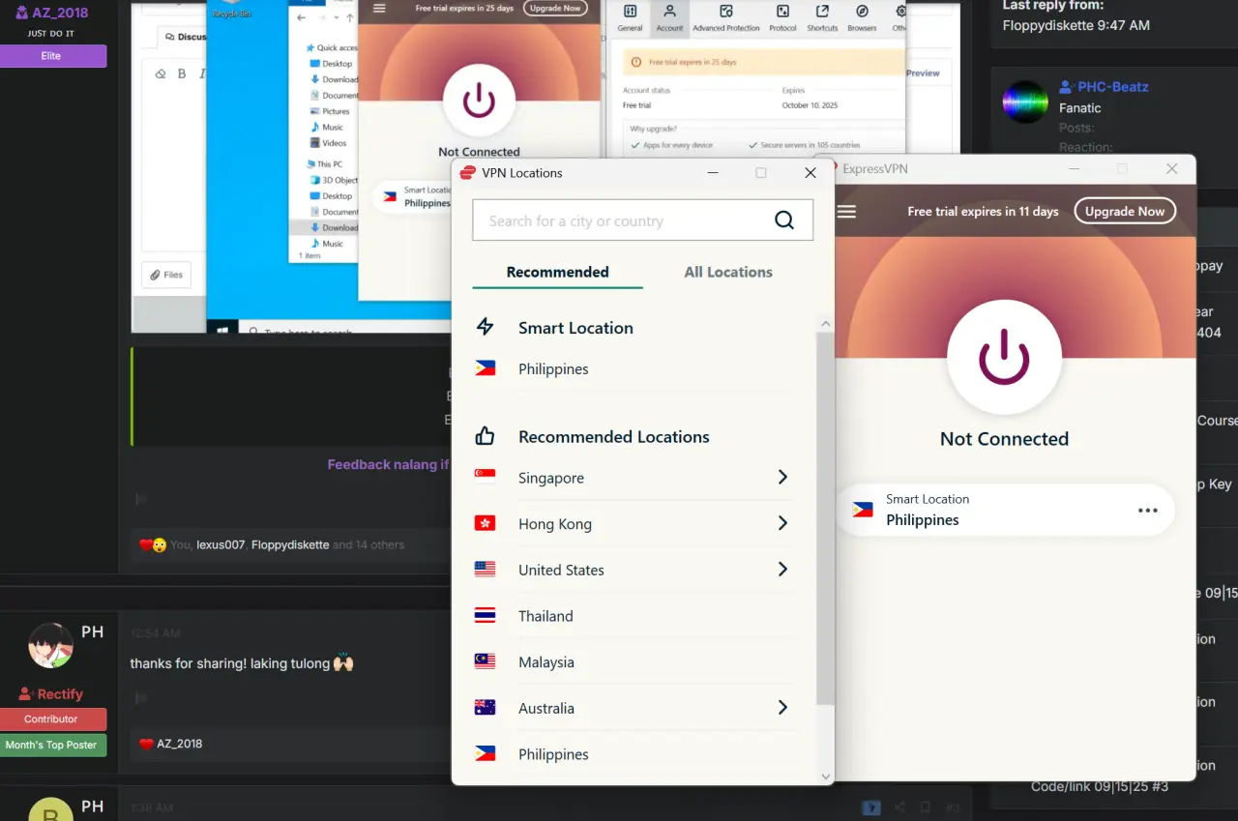1238x821 pixels.
Task: Click Upgrade Now in background ExpressVPN screenshot
Action: point(555,8)
